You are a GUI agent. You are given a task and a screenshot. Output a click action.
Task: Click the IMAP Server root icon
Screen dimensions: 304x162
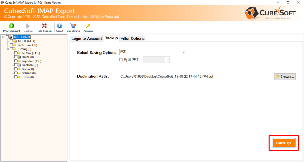tap(11, 37)
